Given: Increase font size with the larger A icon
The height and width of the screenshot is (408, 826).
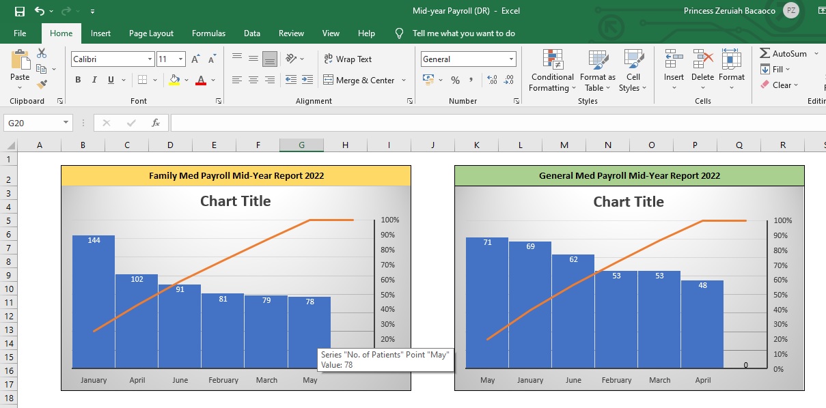Looking at the screenshot, I should (196, 59).
